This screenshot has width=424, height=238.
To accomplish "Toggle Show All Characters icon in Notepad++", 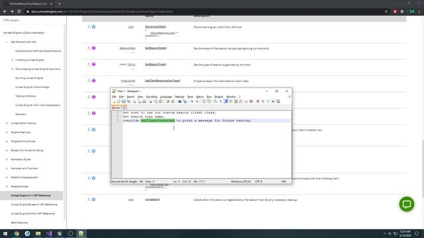I will click(x=221, y=101).
